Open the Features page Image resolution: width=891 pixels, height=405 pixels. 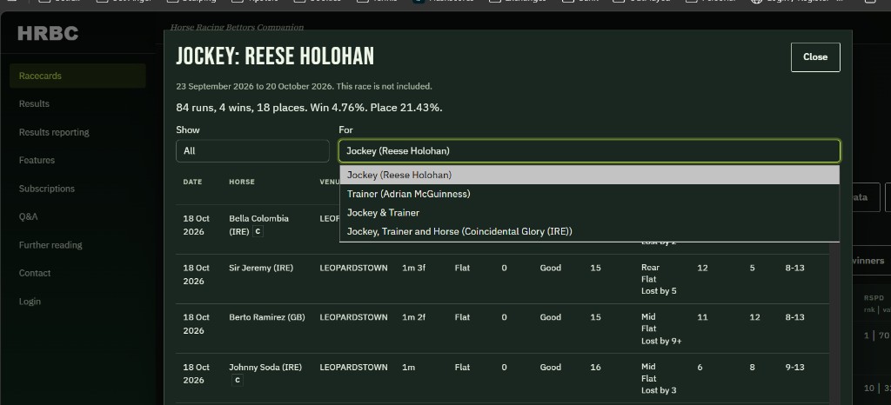(37, 161)
